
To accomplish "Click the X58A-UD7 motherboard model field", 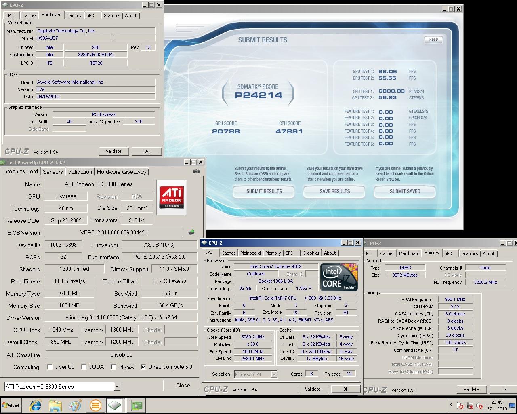I will [x=74, y=38].
